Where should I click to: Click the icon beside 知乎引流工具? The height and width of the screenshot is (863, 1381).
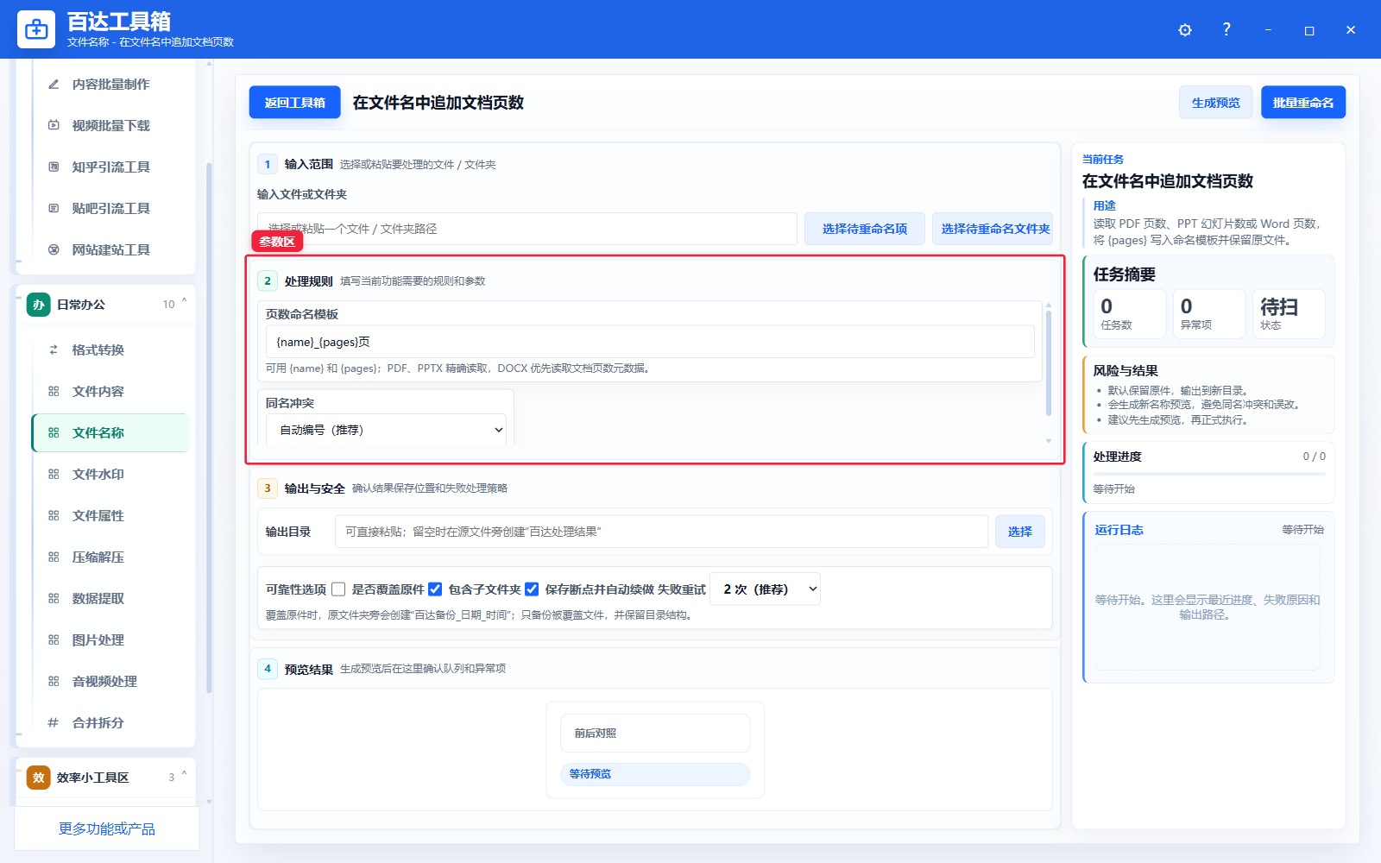point(54,167)
